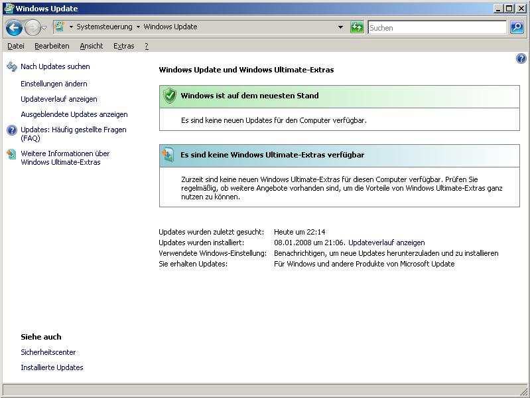Image resolution: width=530 pixels, height=398 pixels.
Task: Expand the arrow before Windows Update breadcrumb
Action: pos(138,27)
